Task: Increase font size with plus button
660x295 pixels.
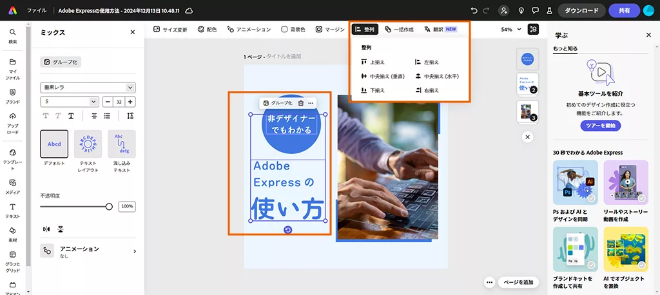Action: 130,102
